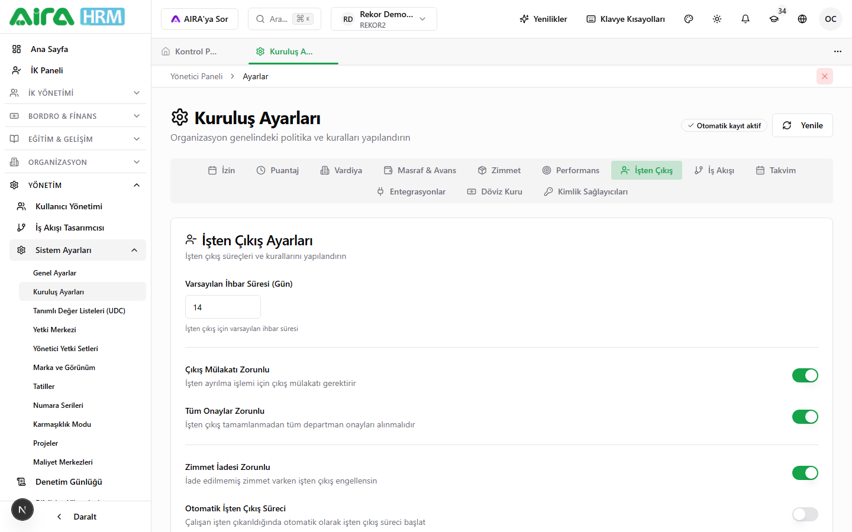Click the Ana Sayfa grid icon

click(x=17, y=49)
